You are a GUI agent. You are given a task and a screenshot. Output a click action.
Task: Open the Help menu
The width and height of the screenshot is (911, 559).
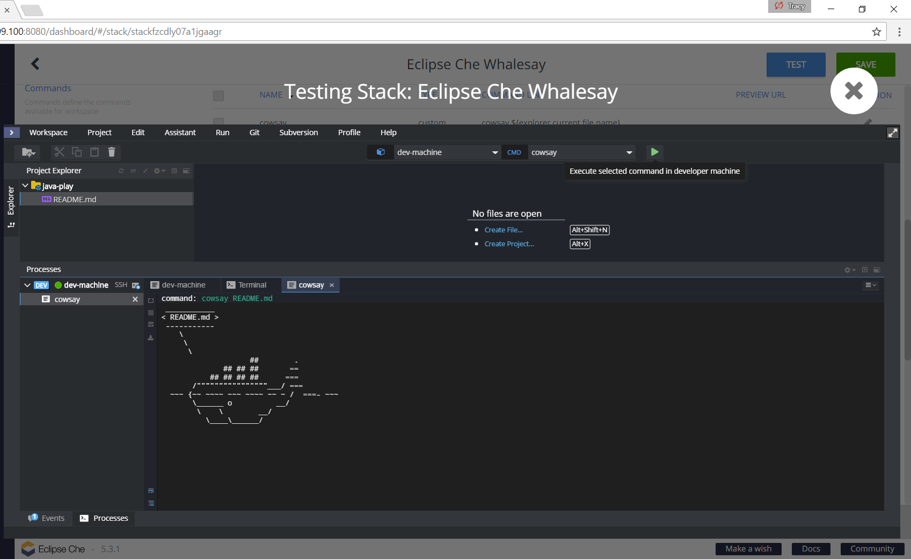pos(388,133)
